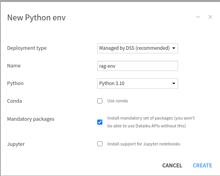The image size is (220, 176).
Task: Minimize the New Python env dialog
Action: tap(198, 17)
